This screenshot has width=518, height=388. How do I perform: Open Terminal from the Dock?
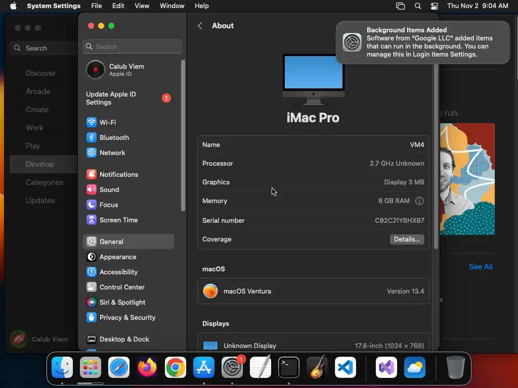(289, 367)
